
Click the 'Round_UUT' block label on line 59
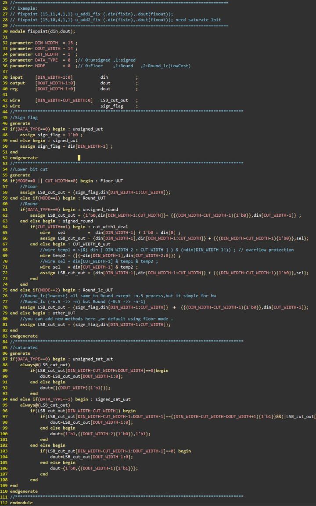94,198
